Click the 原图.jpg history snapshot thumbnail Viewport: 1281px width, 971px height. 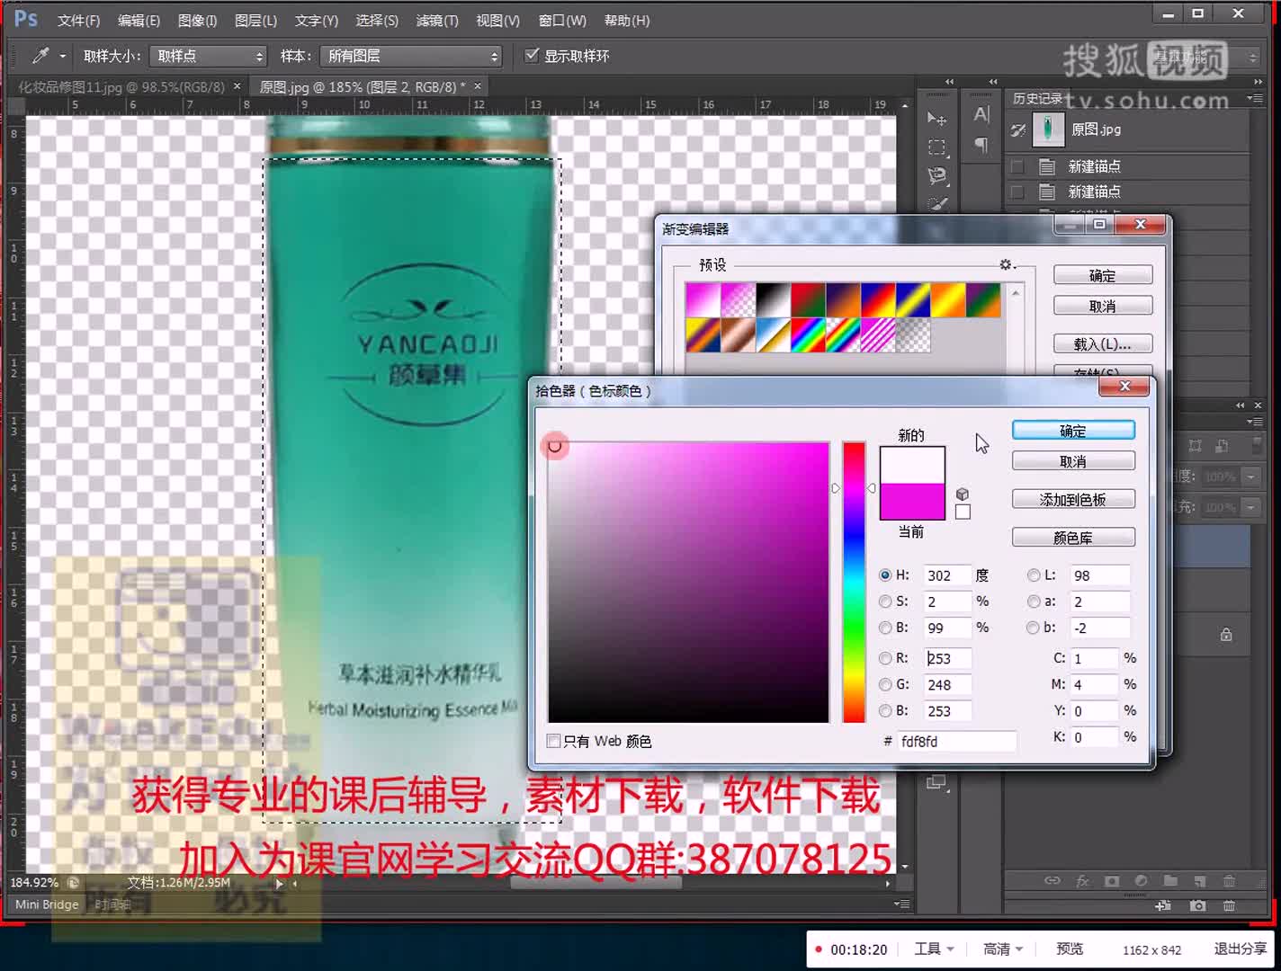coord(1048,129)
